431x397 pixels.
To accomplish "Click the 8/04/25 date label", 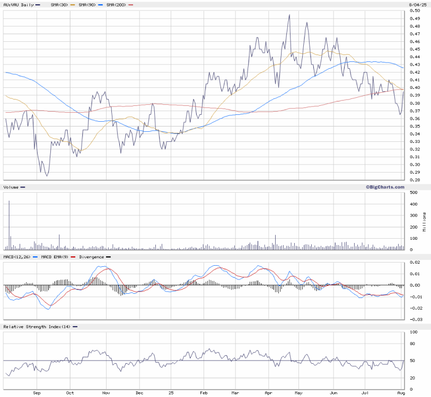I will point(418,5).
